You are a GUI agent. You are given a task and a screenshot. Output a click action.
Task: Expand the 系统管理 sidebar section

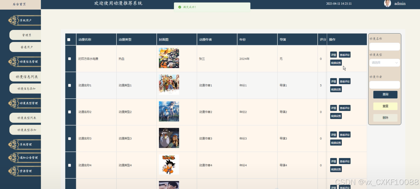(24, 144)
